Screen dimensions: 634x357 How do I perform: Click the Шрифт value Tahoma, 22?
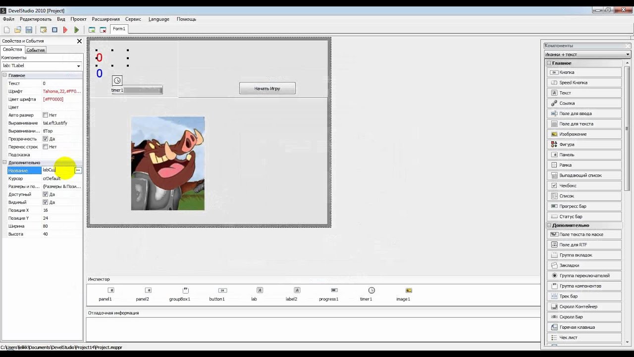click(62, 91)
